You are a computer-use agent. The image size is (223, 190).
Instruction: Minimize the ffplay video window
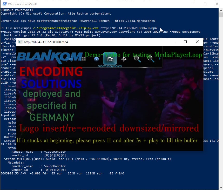tap(174, 42)
